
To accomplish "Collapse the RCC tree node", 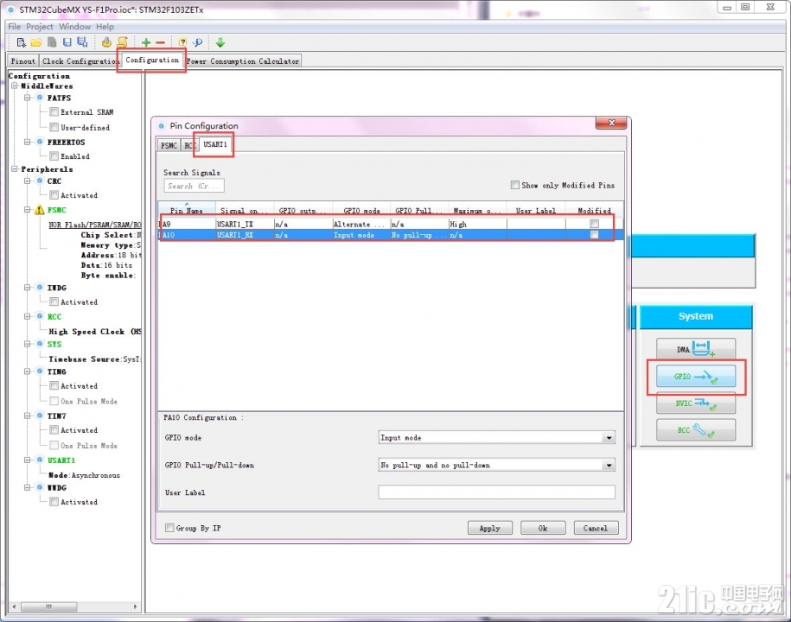I will [28, 316].
